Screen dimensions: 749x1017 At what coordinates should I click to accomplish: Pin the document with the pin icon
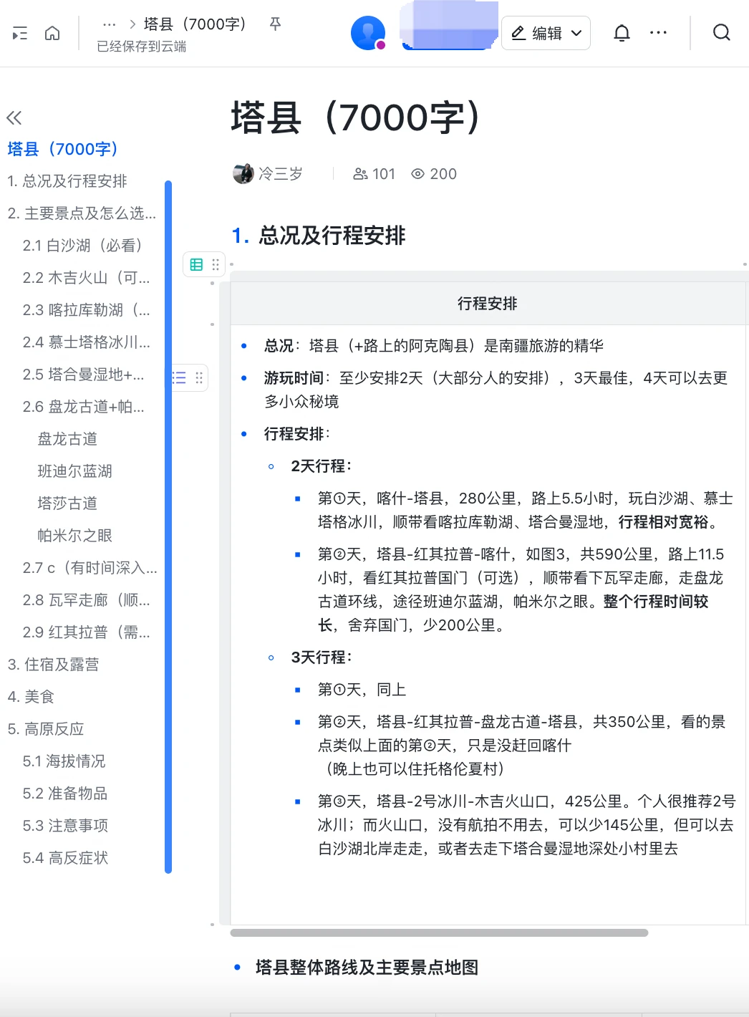tap(275, 24)
